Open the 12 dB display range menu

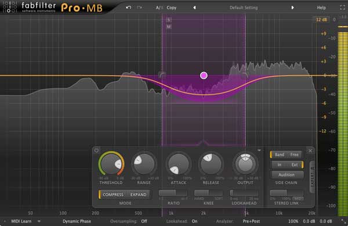pos(321,20)
